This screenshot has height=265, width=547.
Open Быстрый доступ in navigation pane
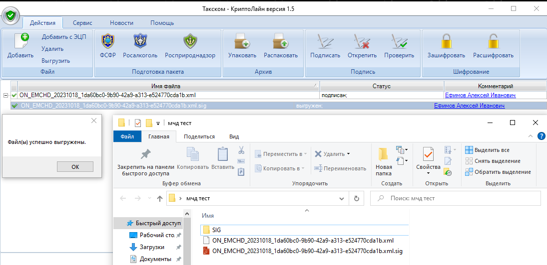153,223
